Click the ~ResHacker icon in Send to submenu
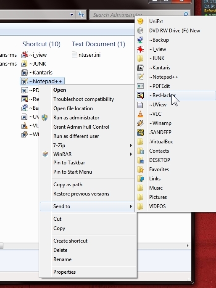This screenshot has width=216, height=288. [140, 95]
